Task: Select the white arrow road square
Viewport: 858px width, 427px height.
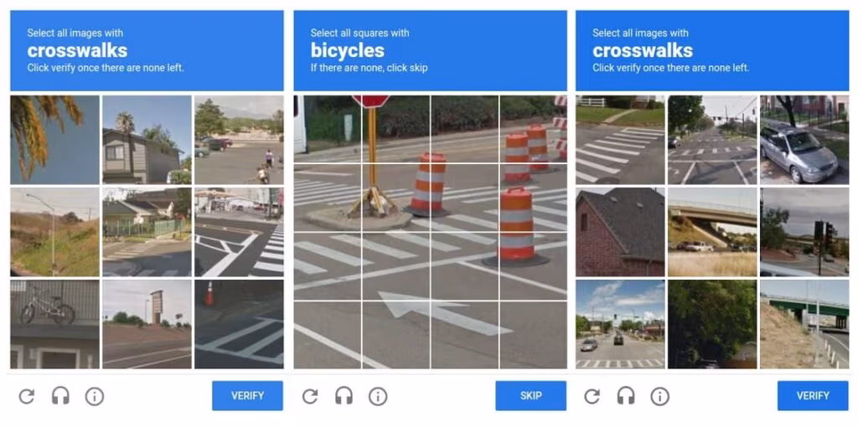Action: pos(396,335)
